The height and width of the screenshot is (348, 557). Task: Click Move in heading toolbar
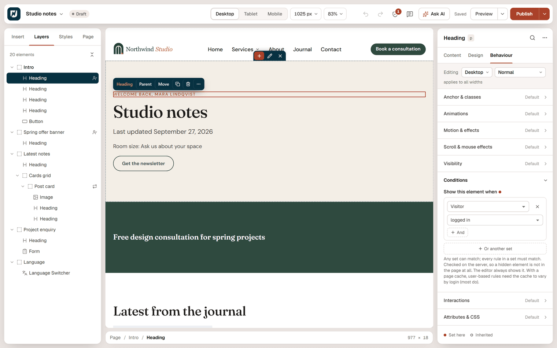pyautogui.click(x=163, y=84)
